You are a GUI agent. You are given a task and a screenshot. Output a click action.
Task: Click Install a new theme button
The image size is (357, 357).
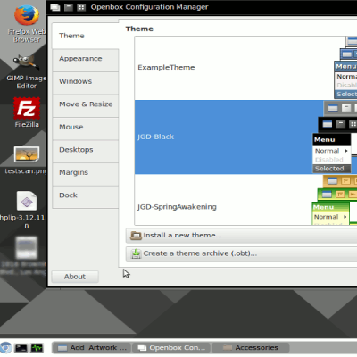coord(241,236)
